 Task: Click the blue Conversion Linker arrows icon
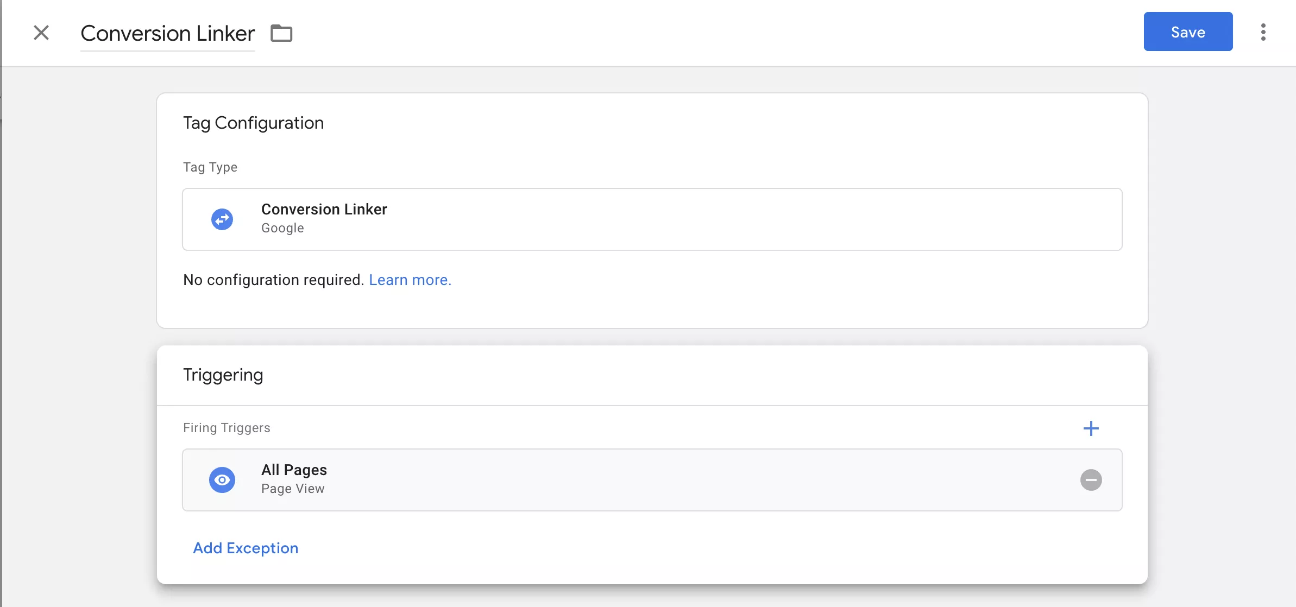[222, 219]
